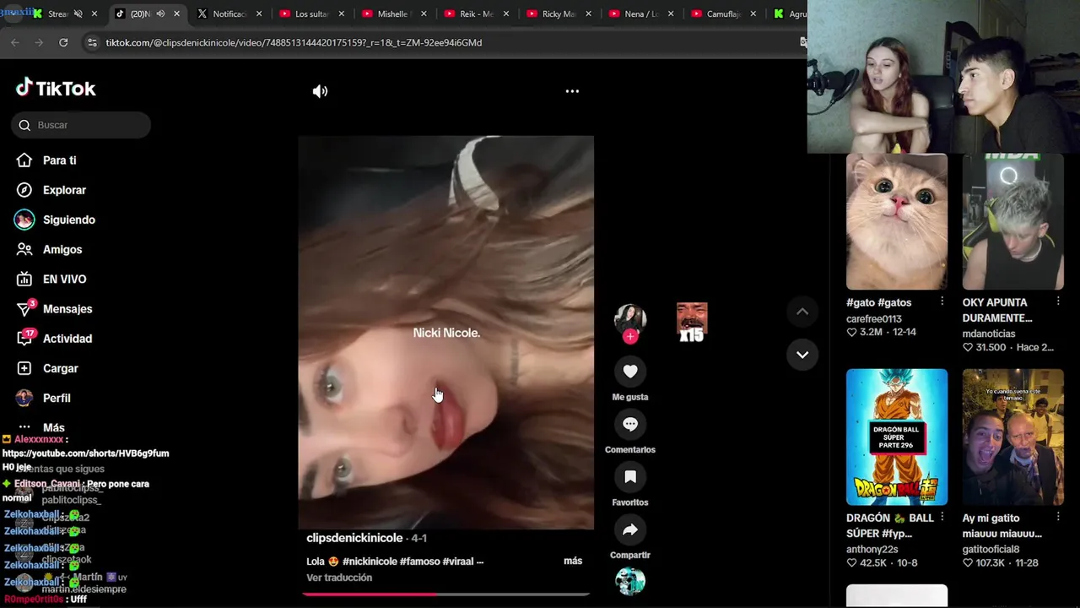This screenshot has width=1080, height=608.
Task: Open OKY APUNTA DURAMENTE video thumbnail
Action: tap(1013, 221)
